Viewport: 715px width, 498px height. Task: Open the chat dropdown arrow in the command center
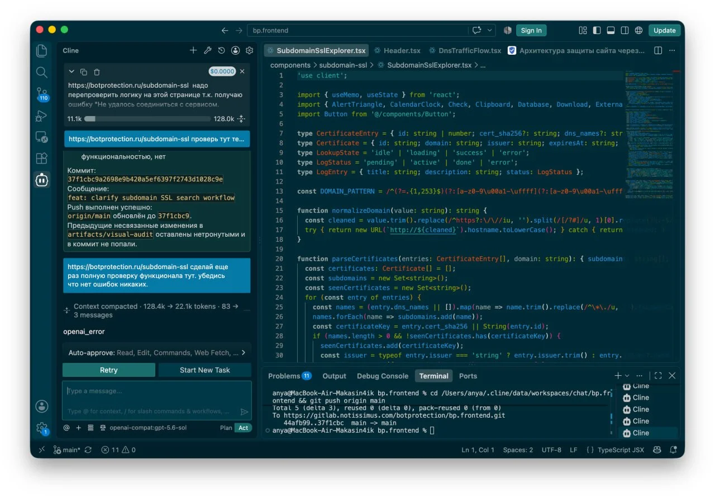click(490, 31)
